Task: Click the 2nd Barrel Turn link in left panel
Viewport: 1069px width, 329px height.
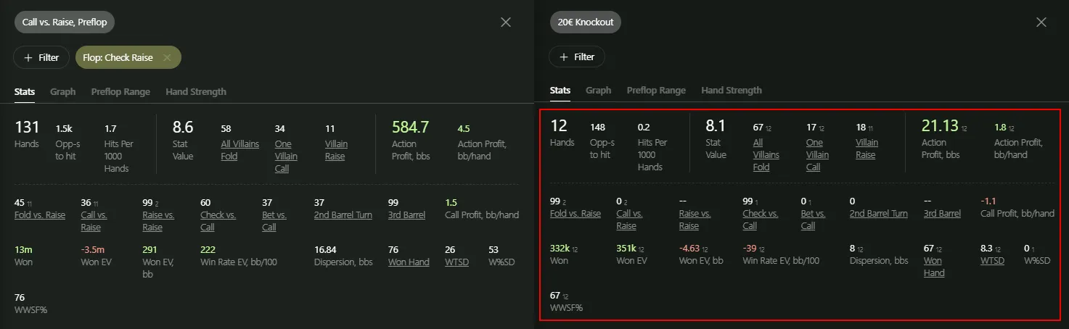Action: (343, 215)
